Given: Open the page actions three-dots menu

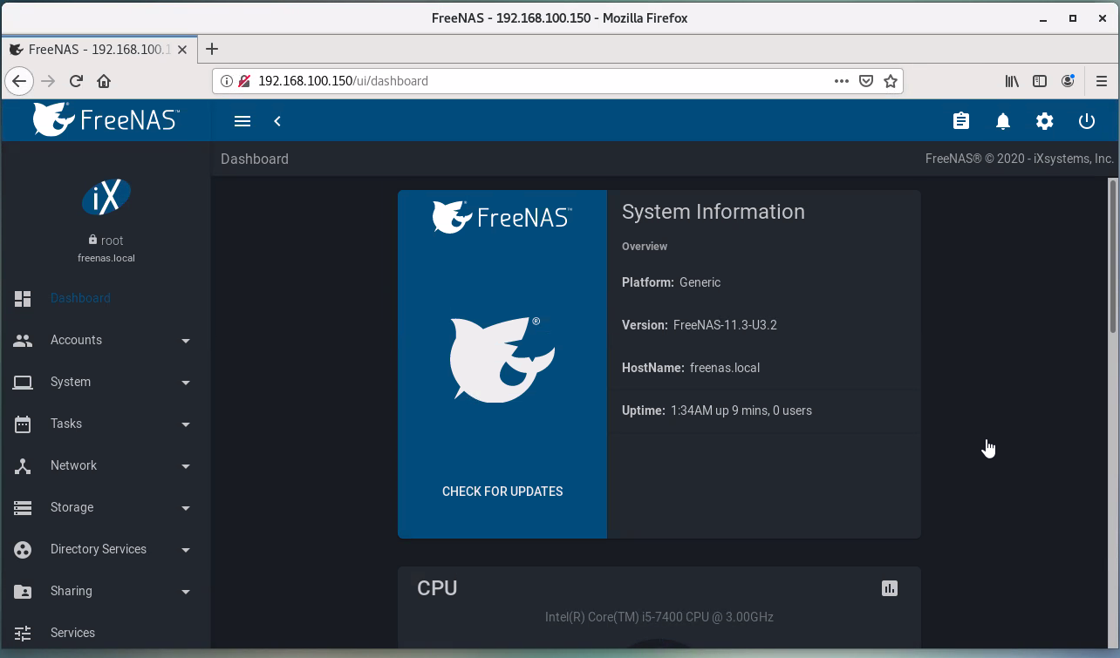Looking at the screenshot, I should (x=842, y=81).
